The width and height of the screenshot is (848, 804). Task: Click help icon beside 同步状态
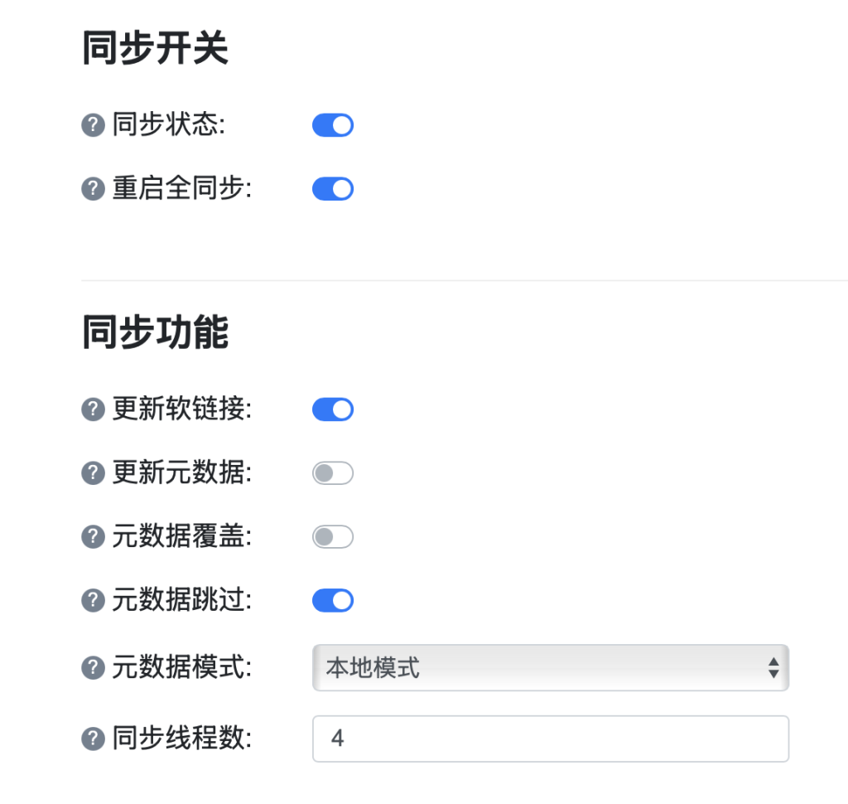pos(93,125)
